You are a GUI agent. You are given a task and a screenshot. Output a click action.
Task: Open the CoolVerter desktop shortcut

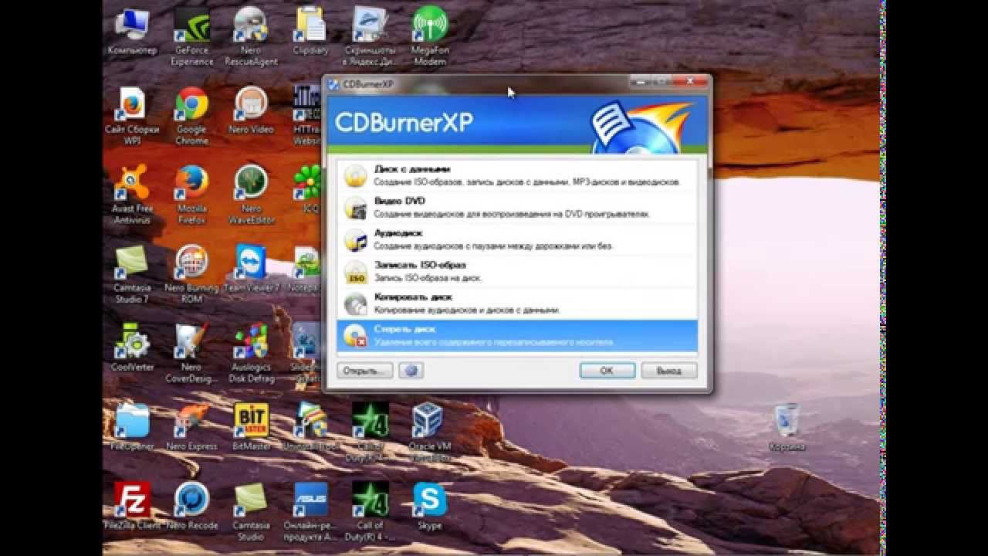point(132,347)
